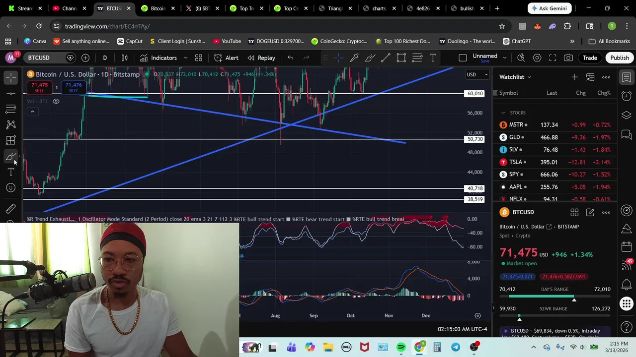Edit BTCUSD details with note pencil icon

(590, 212)
